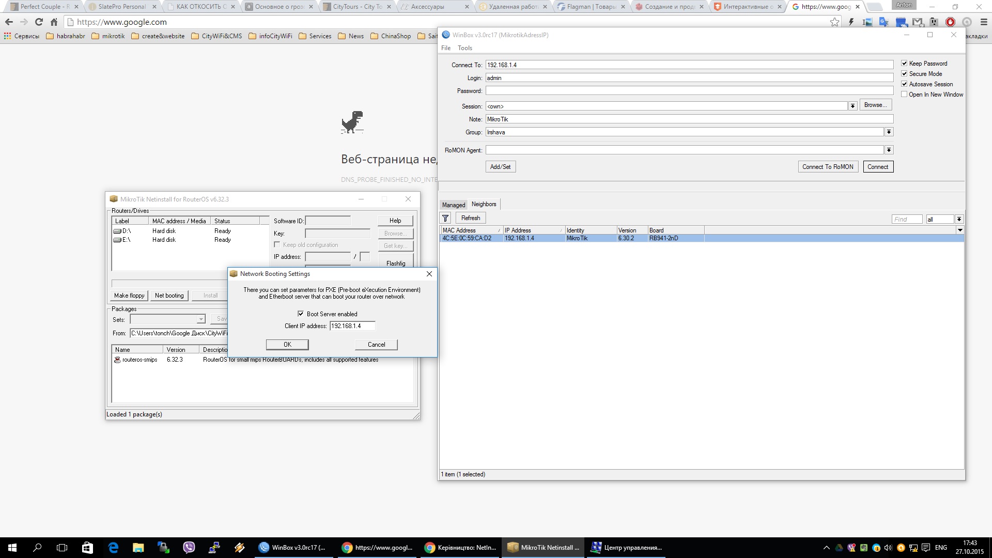Click the Chrome home icon
992x558 pixels.
(54, 22)
